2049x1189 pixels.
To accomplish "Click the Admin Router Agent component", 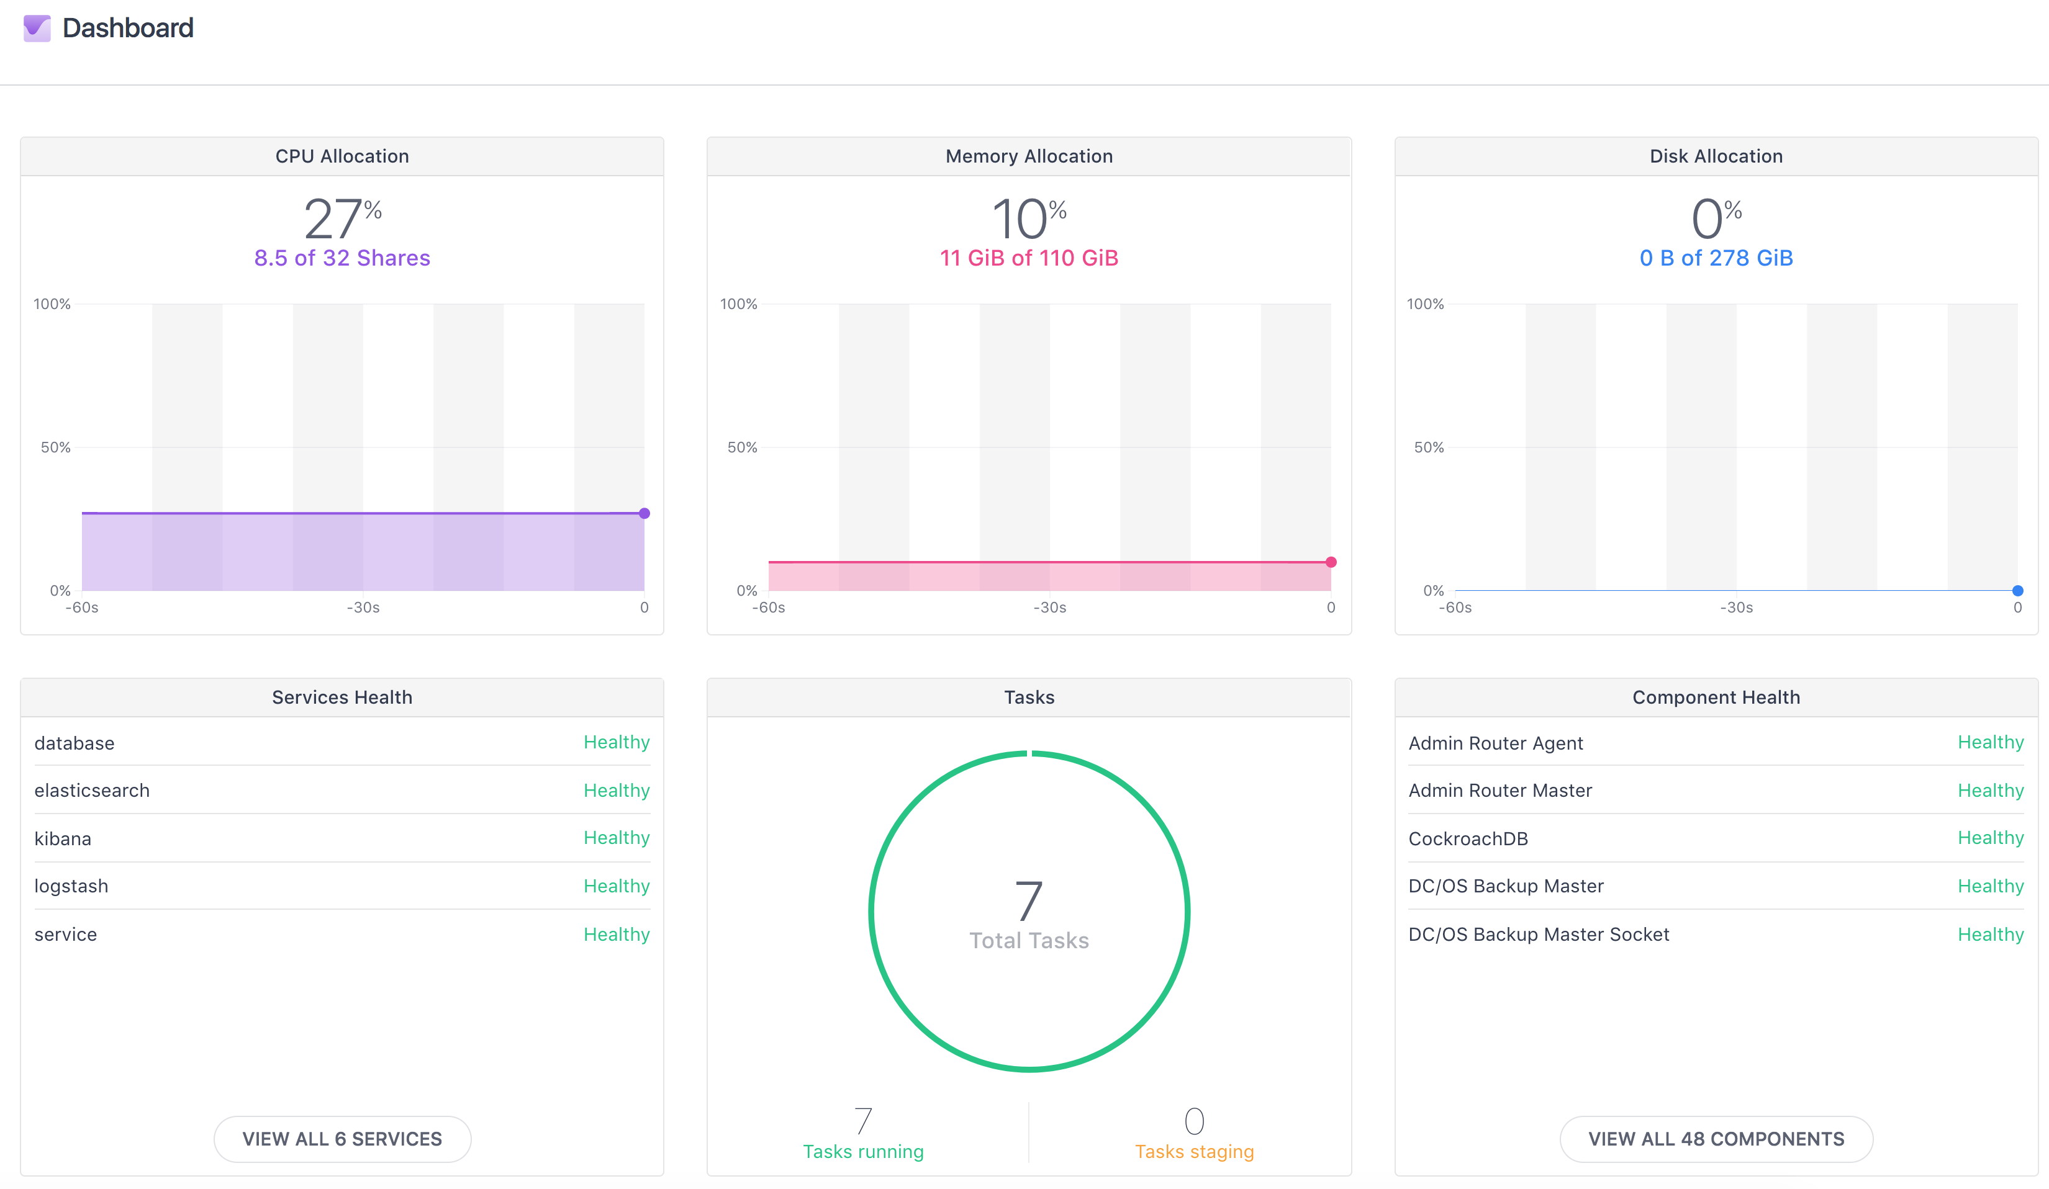I will (1495, 743).
